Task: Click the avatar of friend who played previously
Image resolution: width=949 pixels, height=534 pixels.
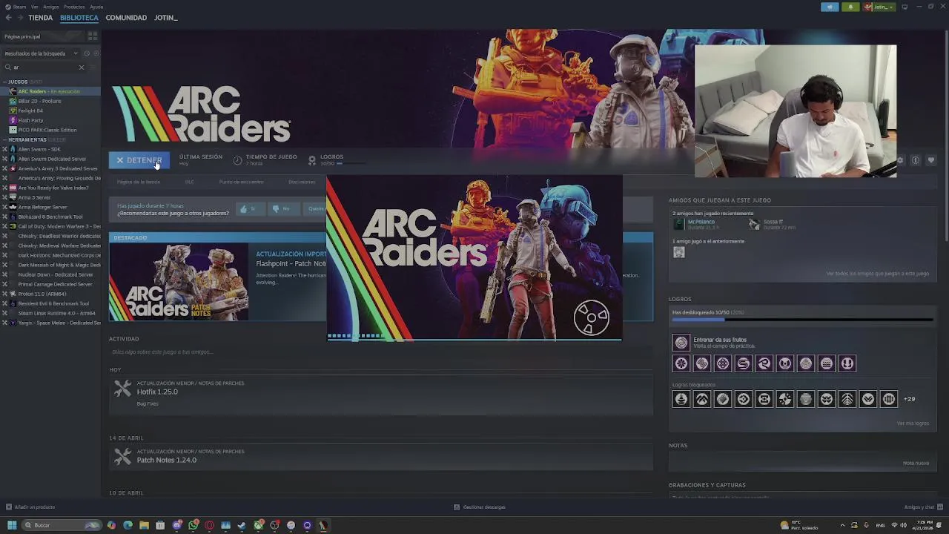Action: [678, 252]
